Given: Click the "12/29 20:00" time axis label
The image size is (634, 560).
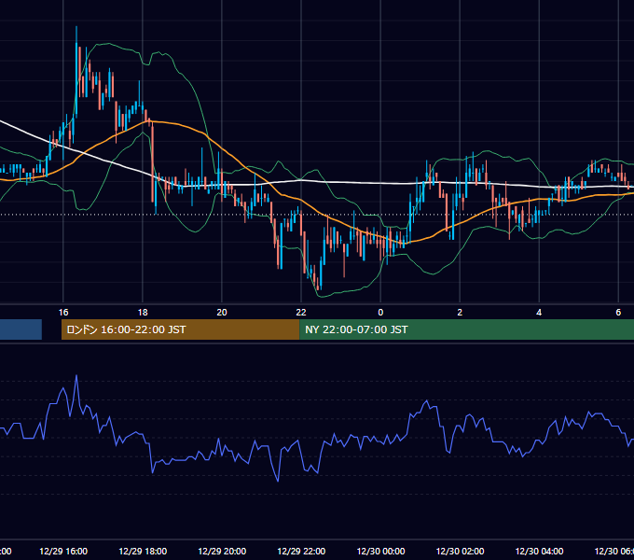Looking at the screenshot, I should click(x=222, y=551).
